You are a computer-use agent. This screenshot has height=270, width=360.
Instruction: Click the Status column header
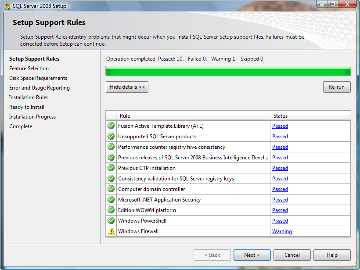(310, 116)
